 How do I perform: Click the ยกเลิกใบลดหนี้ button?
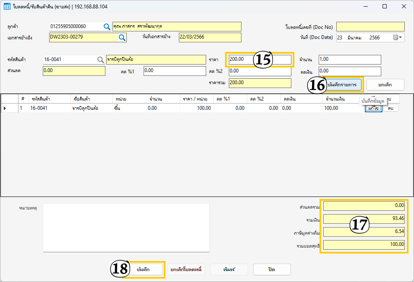[x=186, y=269]
